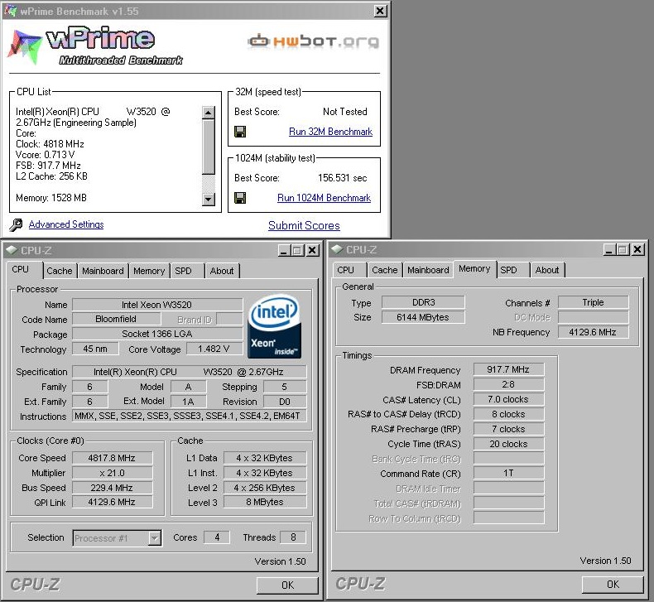Open Cache tab in left CPU-Z window
Viewport: 654px width, 602px height.
pos(60,271)
